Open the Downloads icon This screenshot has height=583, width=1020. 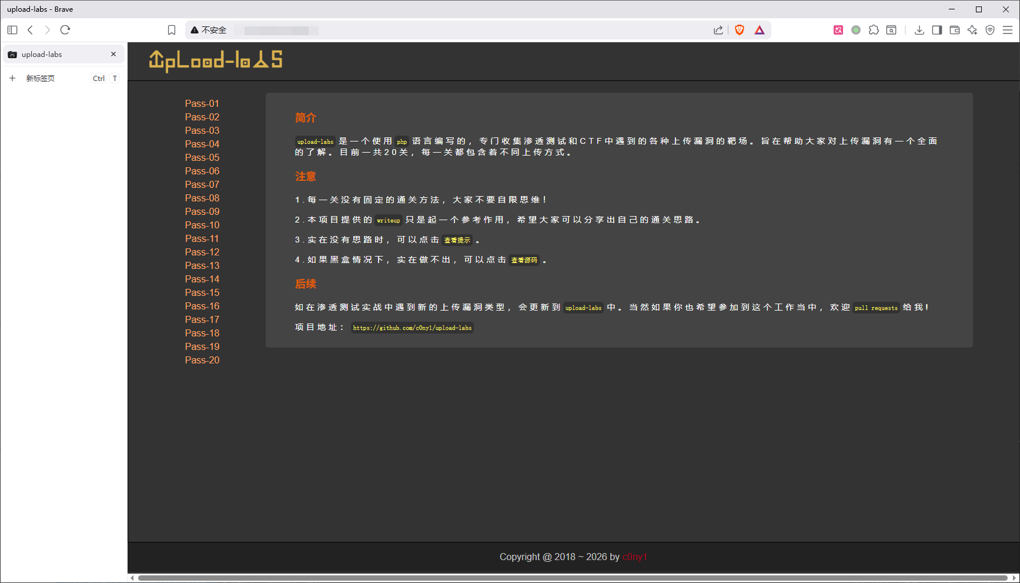(x=919, y=30)
